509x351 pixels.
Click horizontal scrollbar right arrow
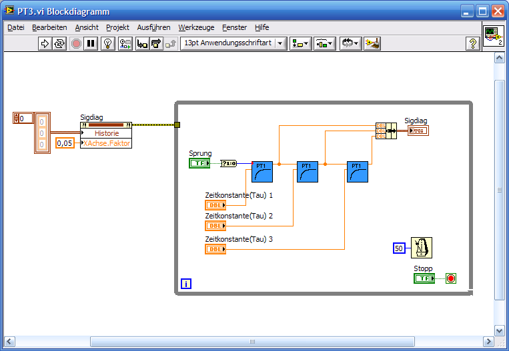tap(488, 341)
